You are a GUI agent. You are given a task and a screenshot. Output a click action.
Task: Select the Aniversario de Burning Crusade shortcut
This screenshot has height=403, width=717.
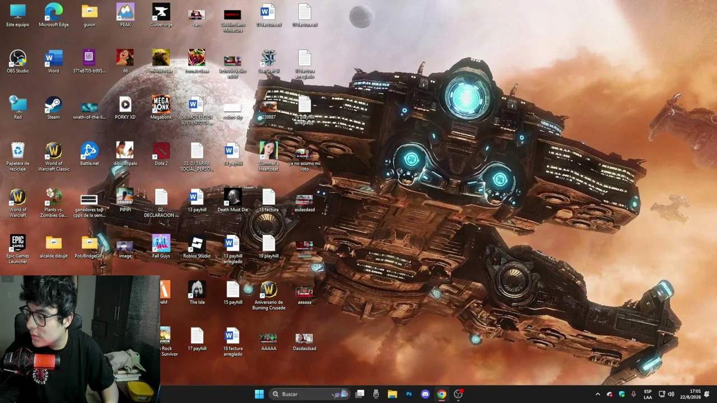coord(269,296)
